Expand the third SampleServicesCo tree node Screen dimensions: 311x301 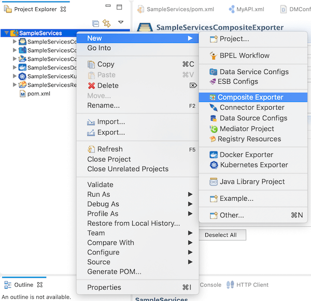(15, 59)
